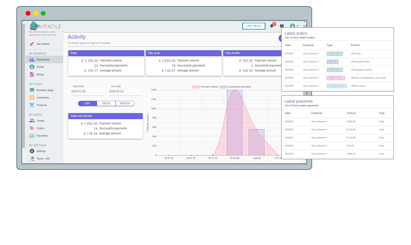Viewport: 411px width, 245px height.
Task: Click the PAYFACILE logo link
Action: click(45, 26)
